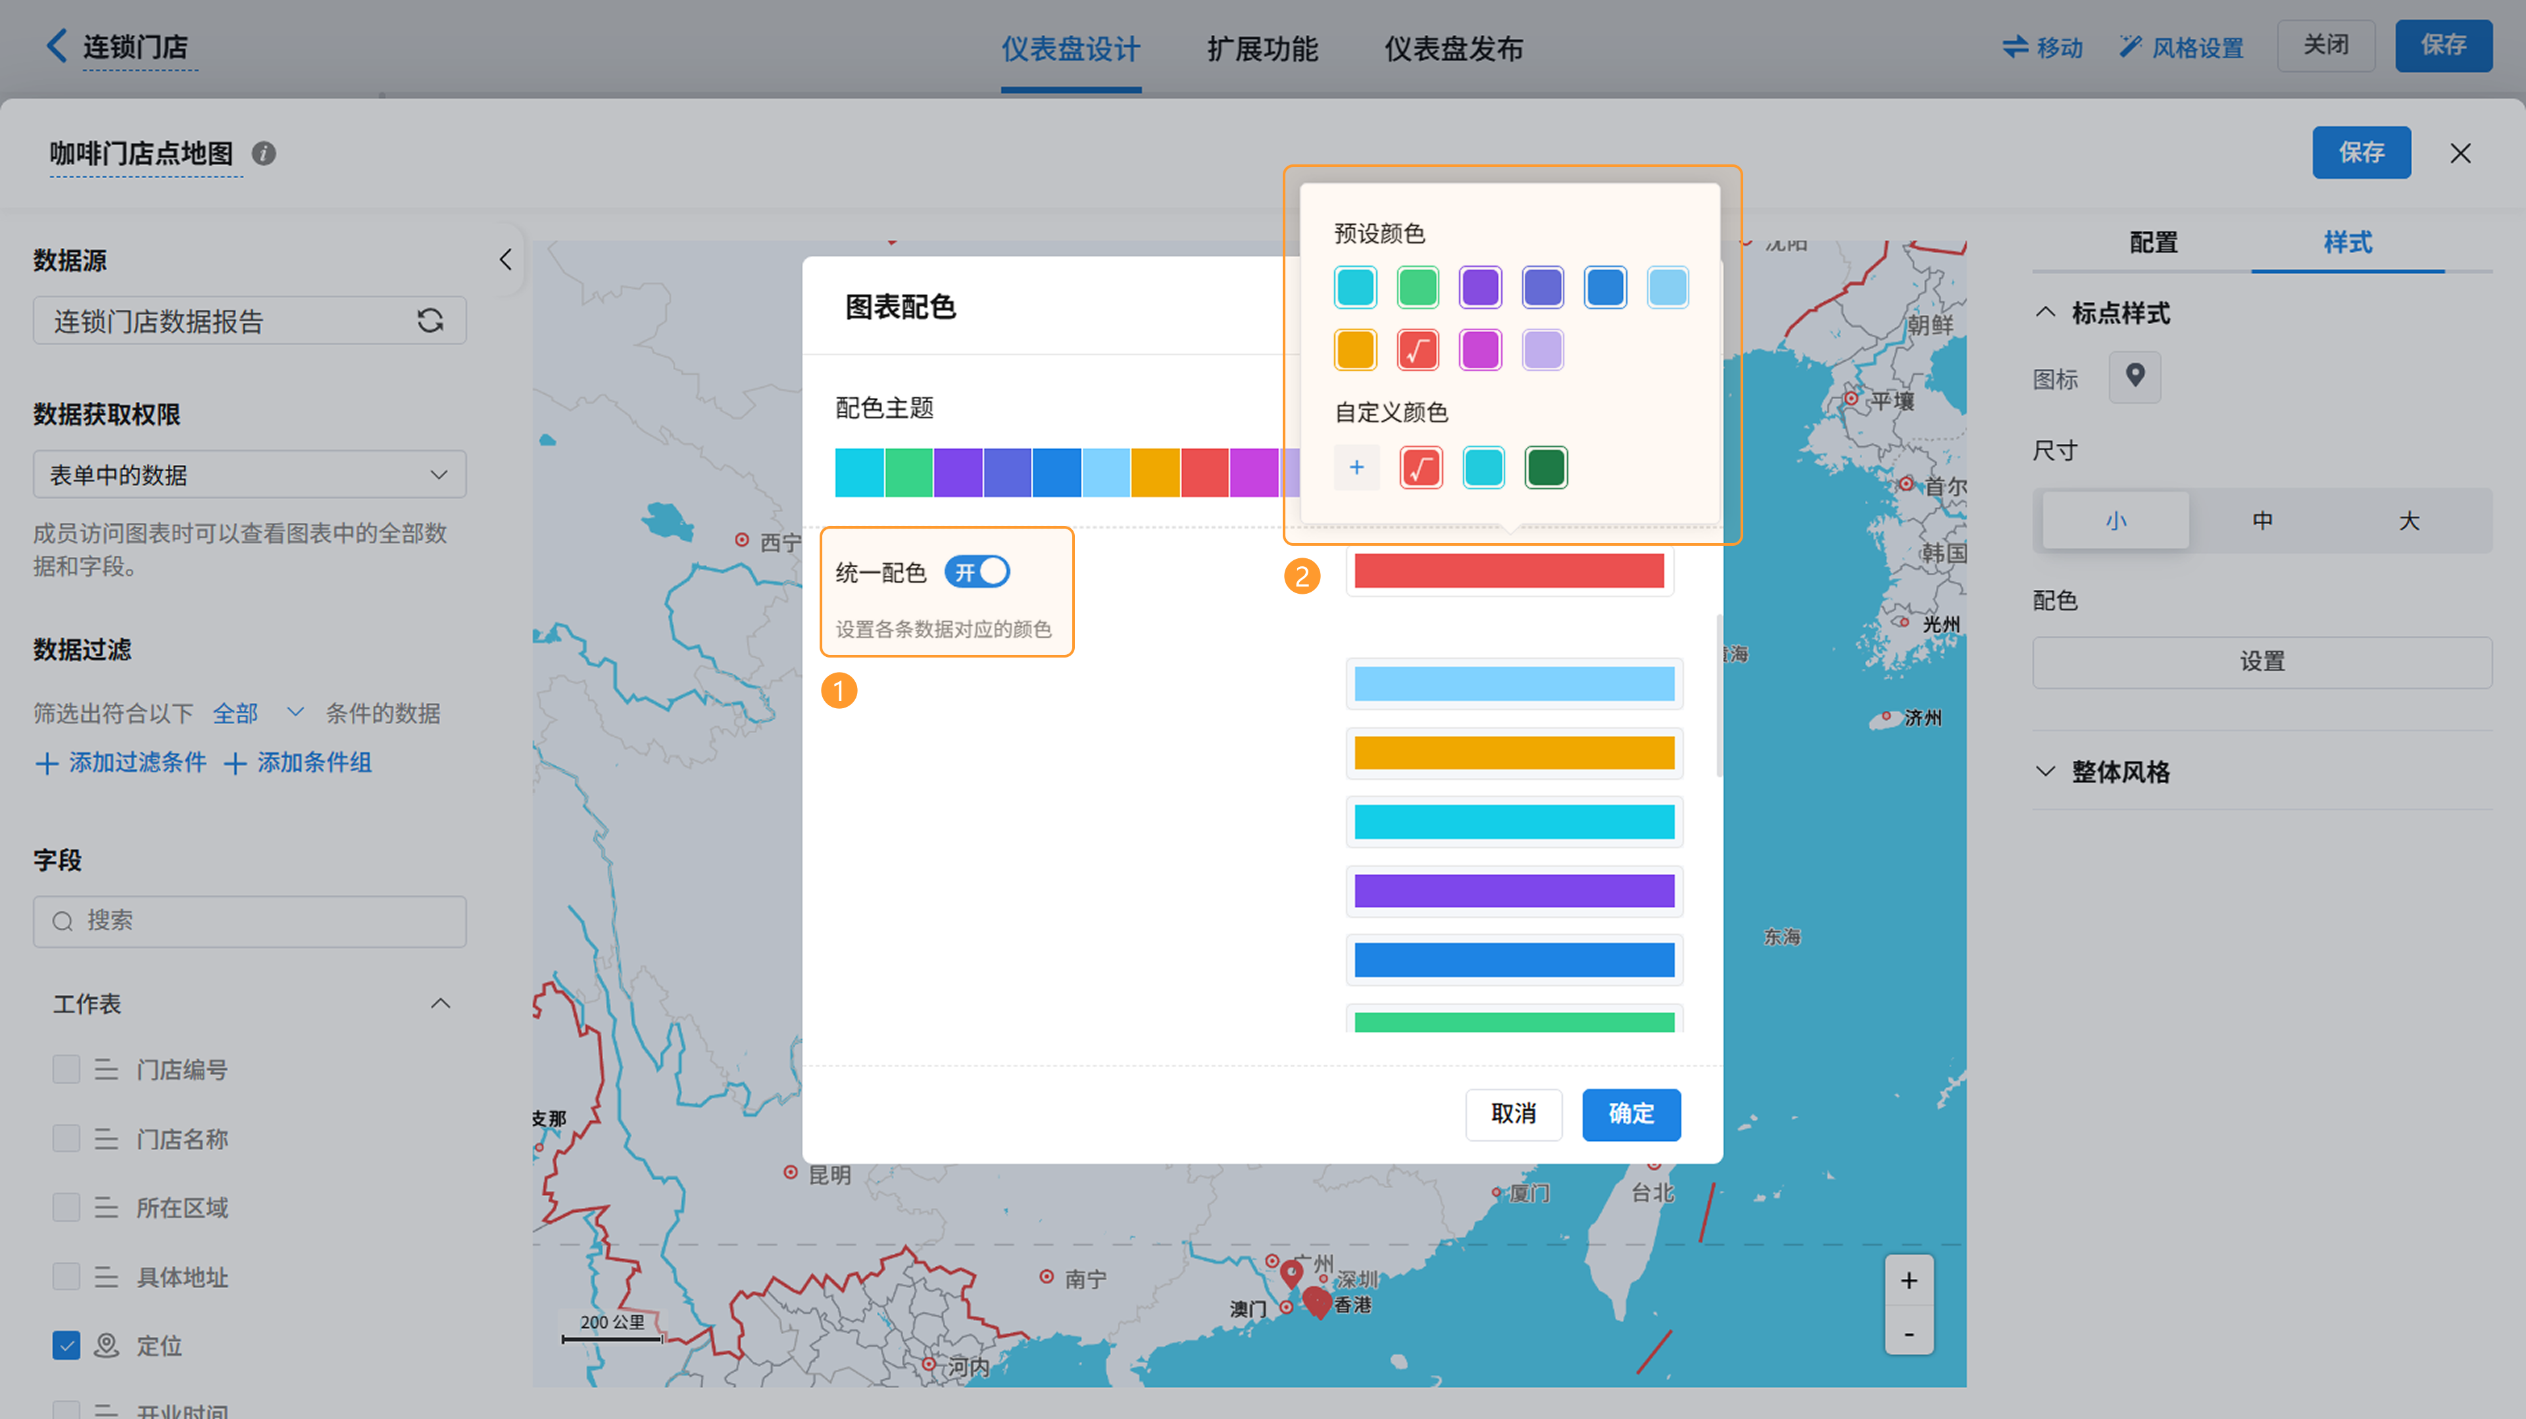Toggle the 统一配色 switch
Image resolution: width=2526 pixels, height=1419 pixels.
coord(977,572)
